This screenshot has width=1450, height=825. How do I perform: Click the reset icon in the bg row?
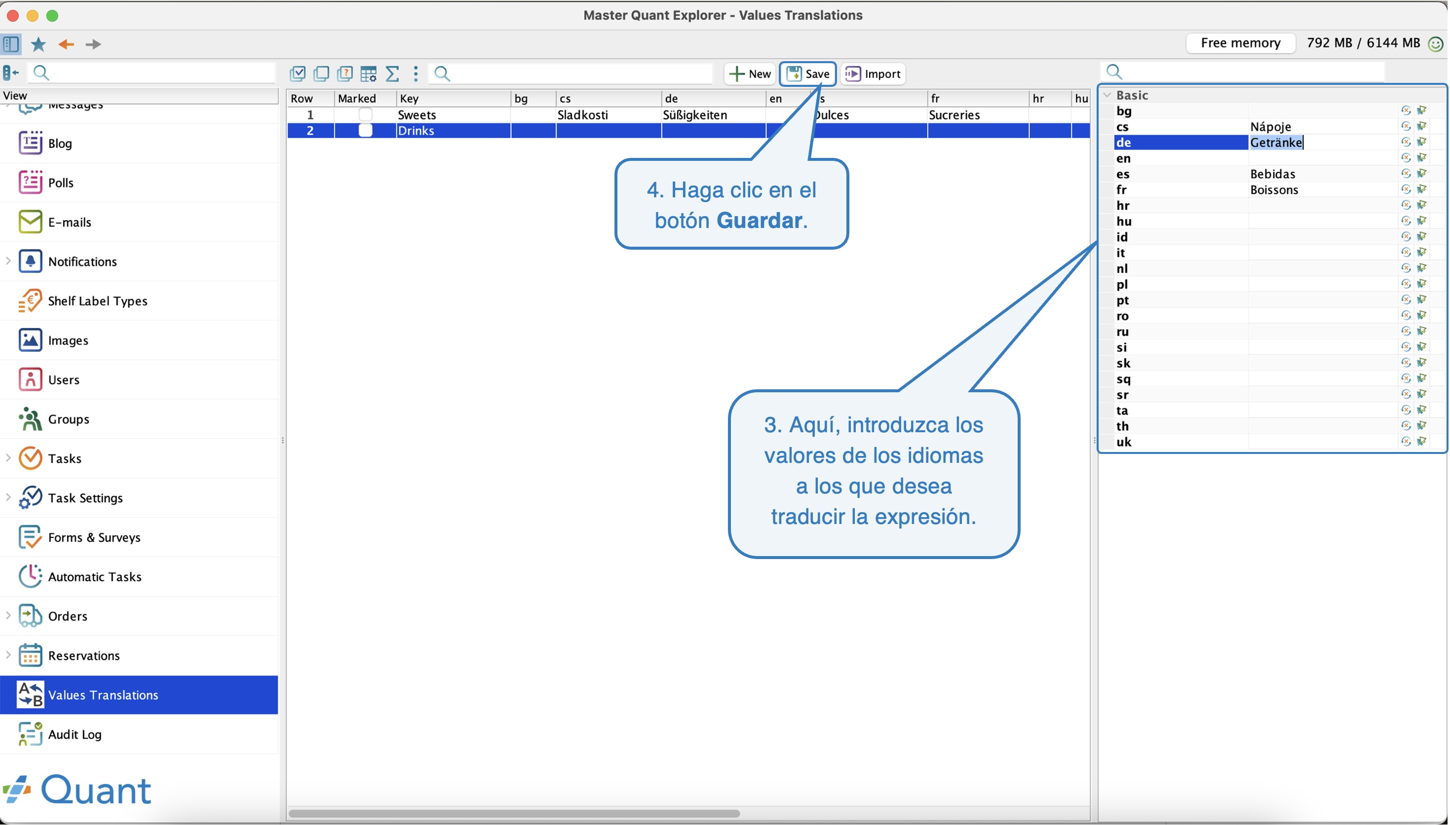[x=1407, y=111]
